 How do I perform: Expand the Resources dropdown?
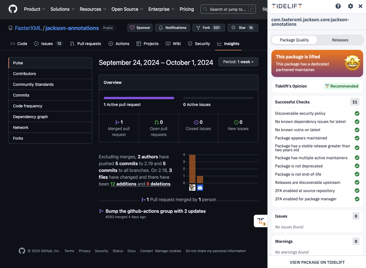point(93,9)
